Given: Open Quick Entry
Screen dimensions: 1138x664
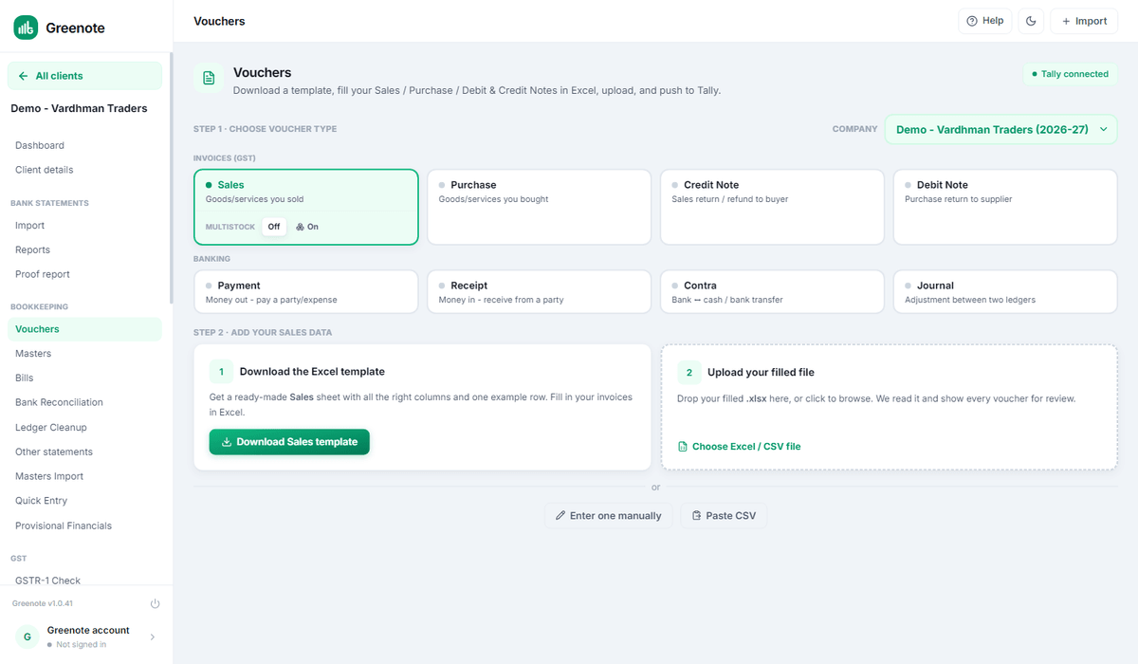Looking at the screenshot, I should tap(85, 501).
